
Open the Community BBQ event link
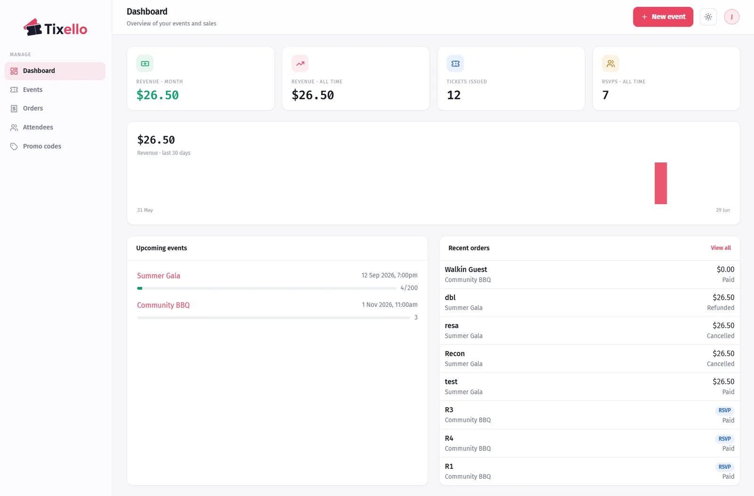click(163, 305)
